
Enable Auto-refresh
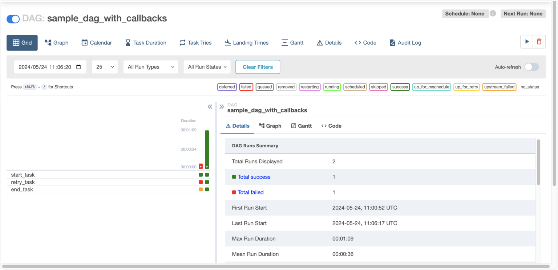click(531, 67)
